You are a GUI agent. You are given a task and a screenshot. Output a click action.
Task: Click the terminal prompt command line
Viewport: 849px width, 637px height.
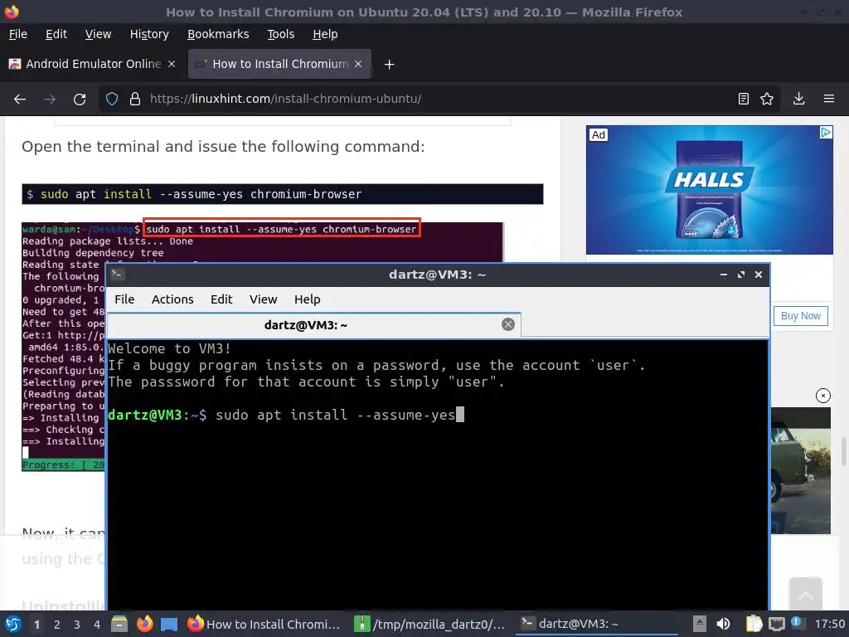286,415
